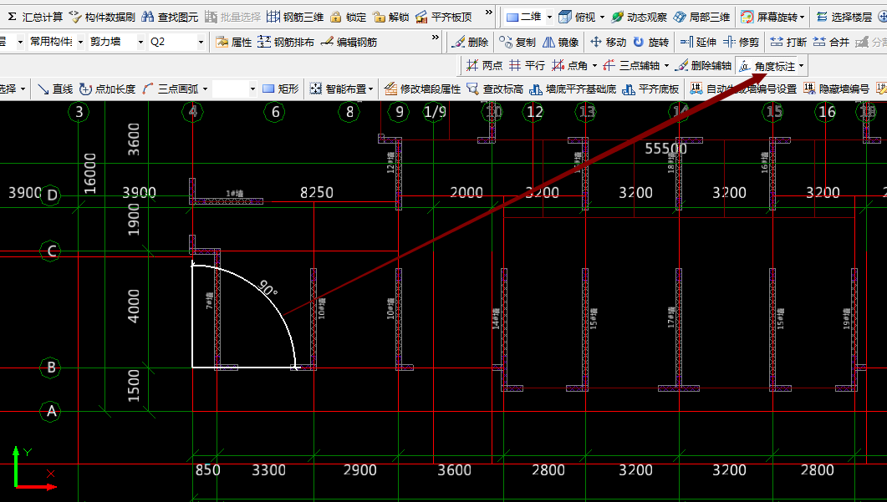Click axis bubble 1/9 at the top
887x502 pixels.
435,112
